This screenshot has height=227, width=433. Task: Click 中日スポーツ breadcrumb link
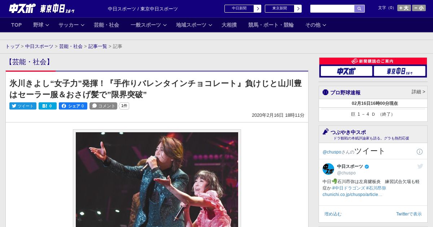tap(39, 46)
